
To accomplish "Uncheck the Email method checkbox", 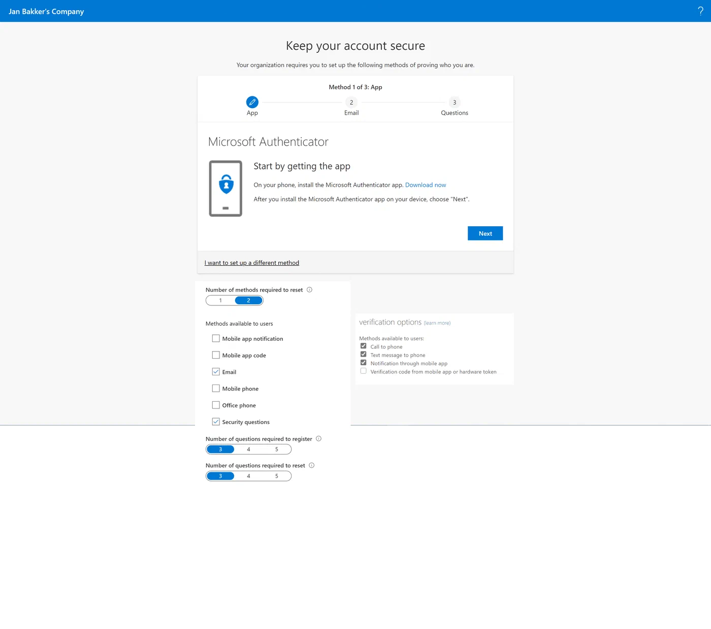I will (x=216, y=372).
